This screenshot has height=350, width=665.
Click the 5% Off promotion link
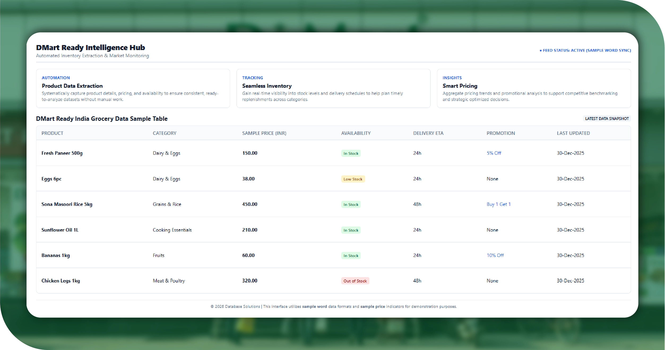(x=494, y=153)
